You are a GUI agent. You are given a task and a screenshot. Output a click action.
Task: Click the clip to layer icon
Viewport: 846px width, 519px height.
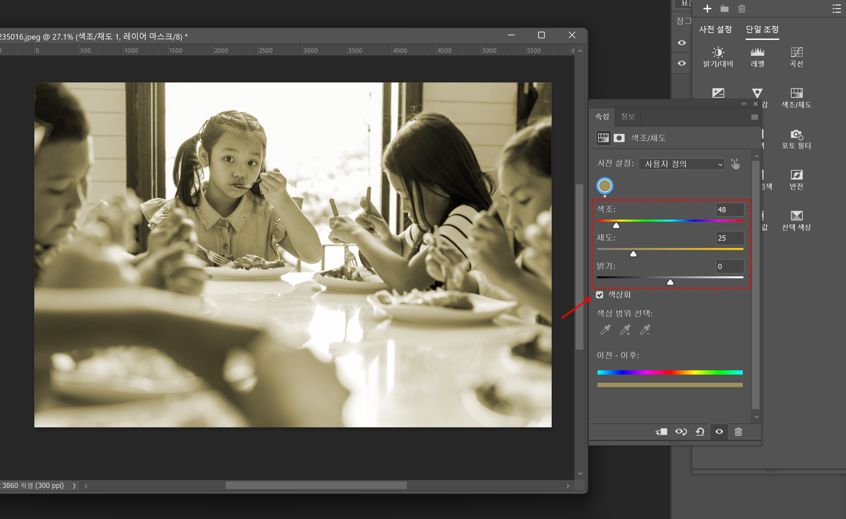click(x=661, y=432)
